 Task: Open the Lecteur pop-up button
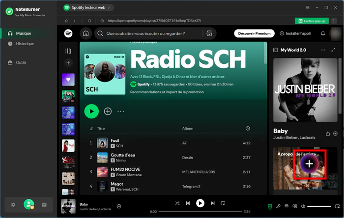pos(312,21)
